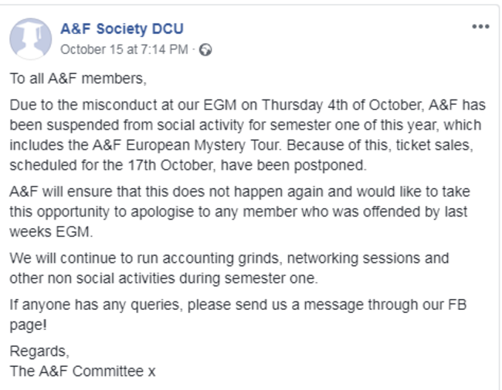Click the public globe privacy icon

pyautogui.click(x=205, y=50)
